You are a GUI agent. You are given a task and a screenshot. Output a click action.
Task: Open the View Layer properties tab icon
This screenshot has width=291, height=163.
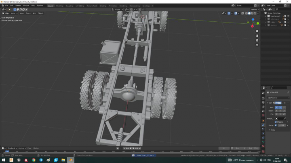(x=263, y=107)
